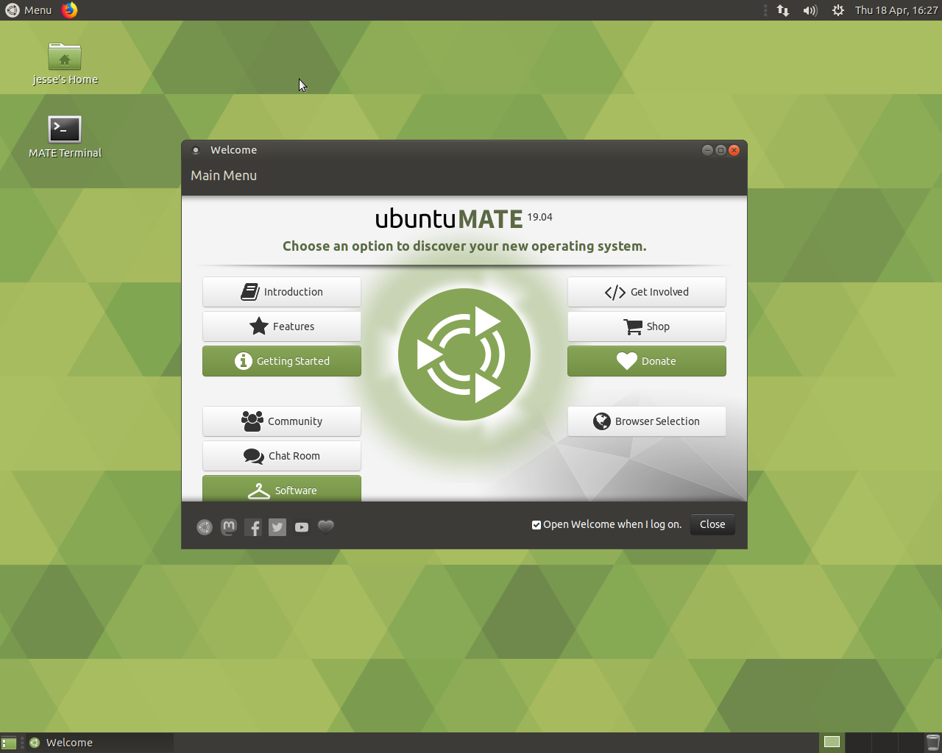Open the network connections indicator
The image size is (942, 753).
tap(783, 10)
